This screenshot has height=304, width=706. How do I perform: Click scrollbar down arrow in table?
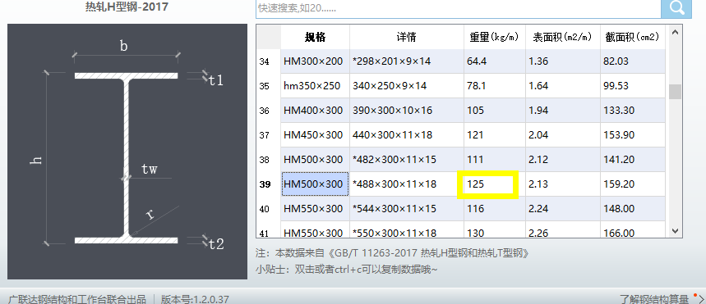[675, 231]
